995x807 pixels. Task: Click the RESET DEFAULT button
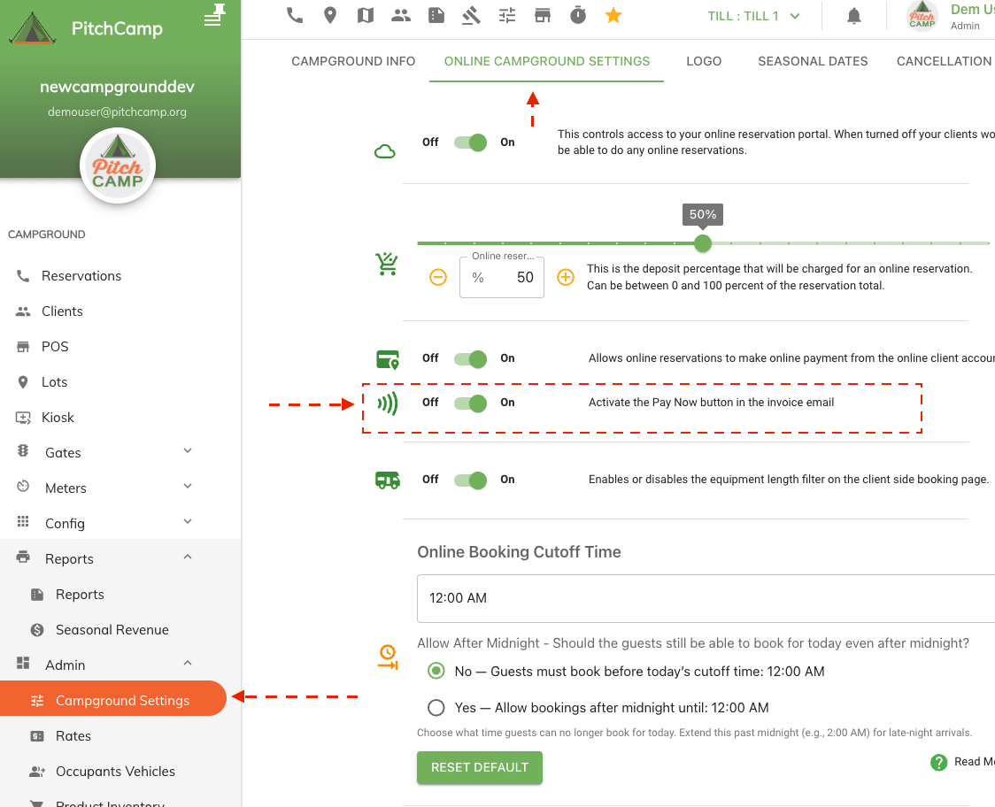click(479, 767)
